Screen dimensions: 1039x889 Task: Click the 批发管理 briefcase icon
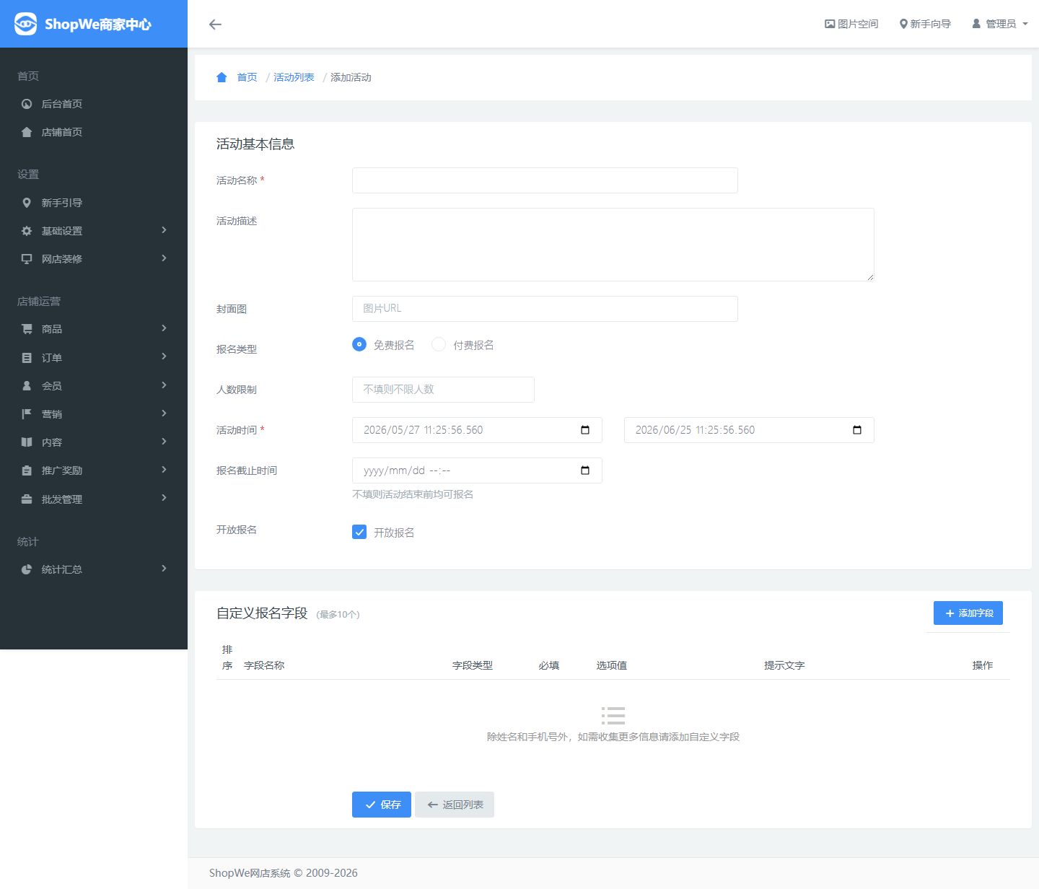[27, 499]
